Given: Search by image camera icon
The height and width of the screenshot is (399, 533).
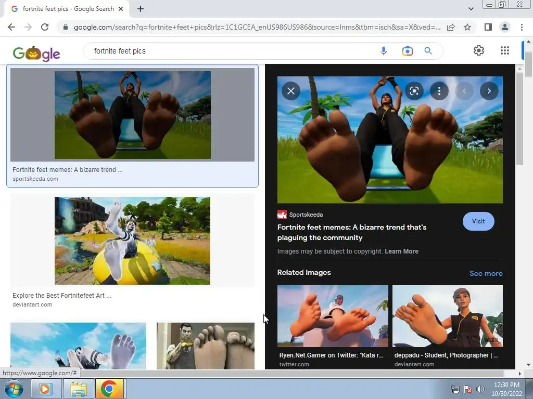Looking at the screenshot, I should tap(407, 51).
